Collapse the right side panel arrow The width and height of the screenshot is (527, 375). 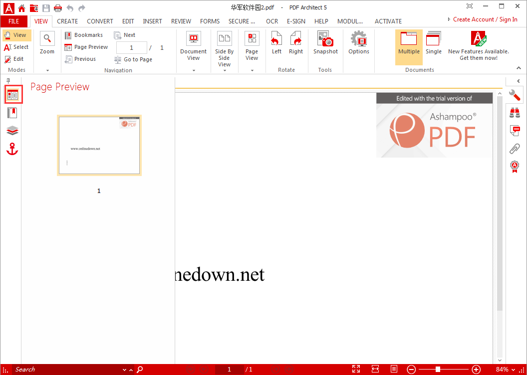click(x=518, y=81)
